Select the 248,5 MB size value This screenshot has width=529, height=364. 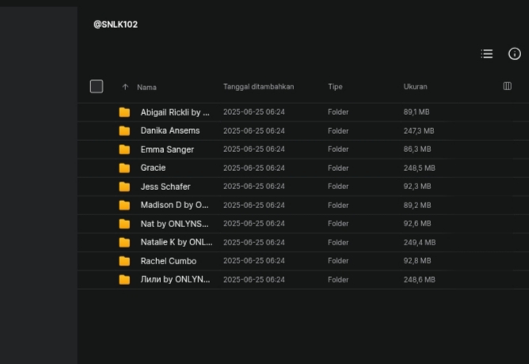click(x=420, y=168)
